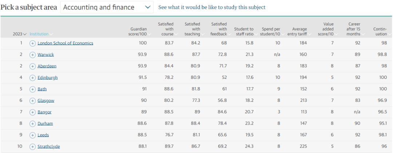Image resolution: width=393 pixels, height=153 pixels.
Task: Click the plus icon next to Bath
Action: point(32,89)
